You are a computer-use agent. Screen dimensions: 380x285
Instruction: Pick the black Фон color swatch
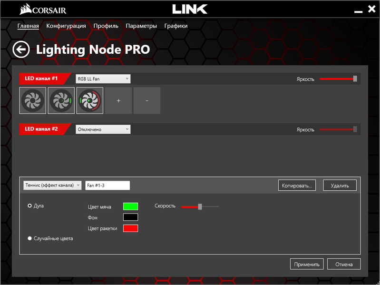point(131,217)
